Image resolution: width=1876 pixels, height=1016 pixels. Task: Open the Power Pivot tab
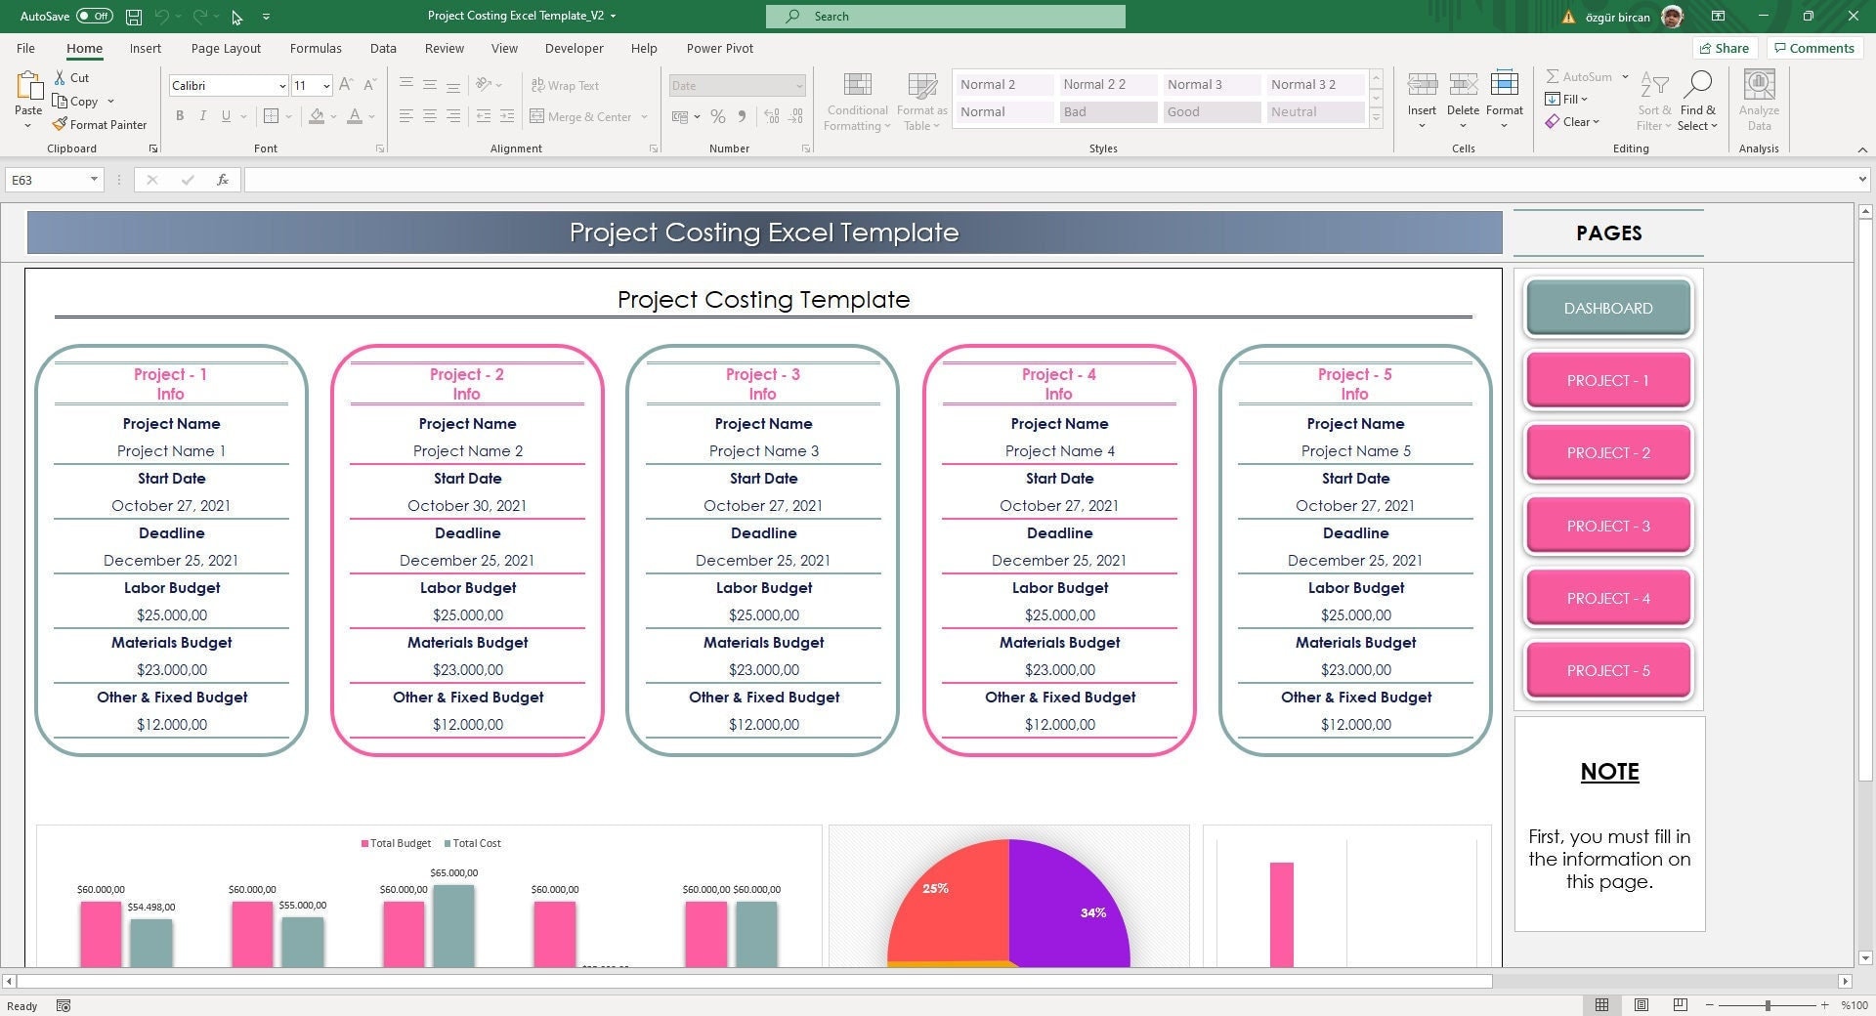pos(719,48)
